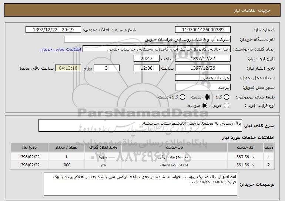Click the need number field 1197001426000389

point(203,30)
